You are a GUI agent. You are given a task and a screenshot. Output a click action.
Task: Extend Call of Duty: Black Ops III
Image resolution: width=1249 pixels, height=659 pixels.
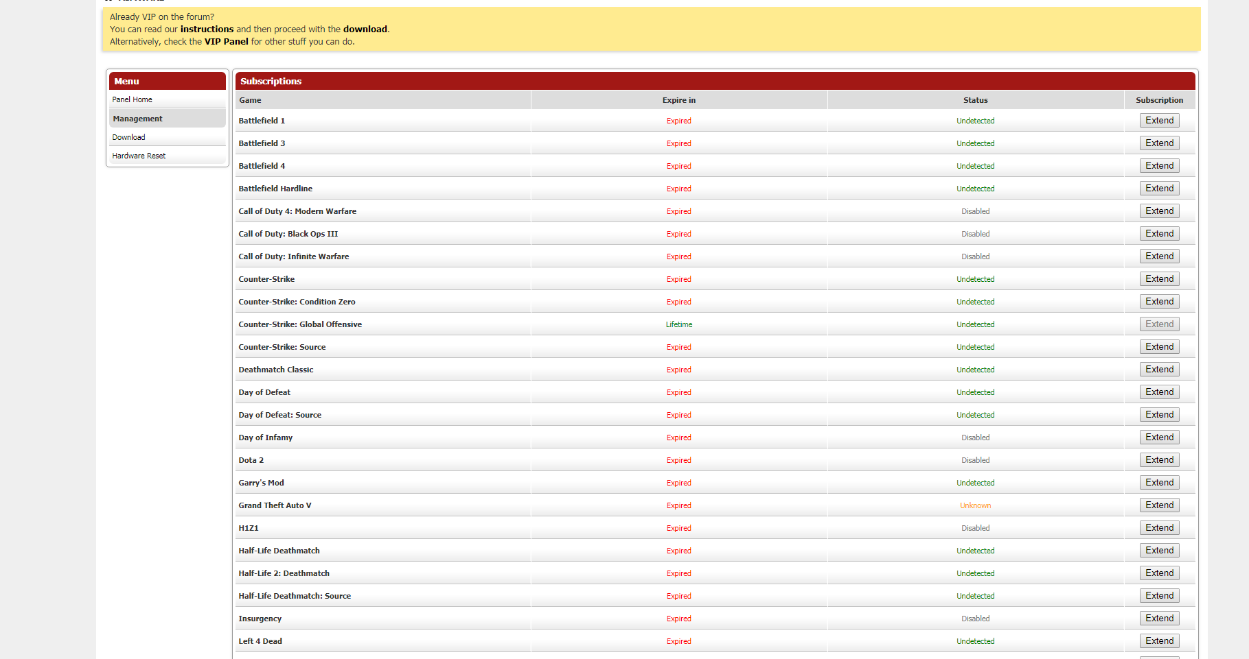[1160, 234]
